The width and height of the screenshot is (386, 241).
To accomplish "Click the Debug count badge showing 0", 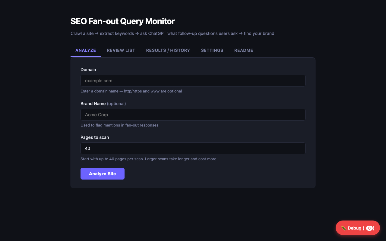I will click(x=369, y=228).
